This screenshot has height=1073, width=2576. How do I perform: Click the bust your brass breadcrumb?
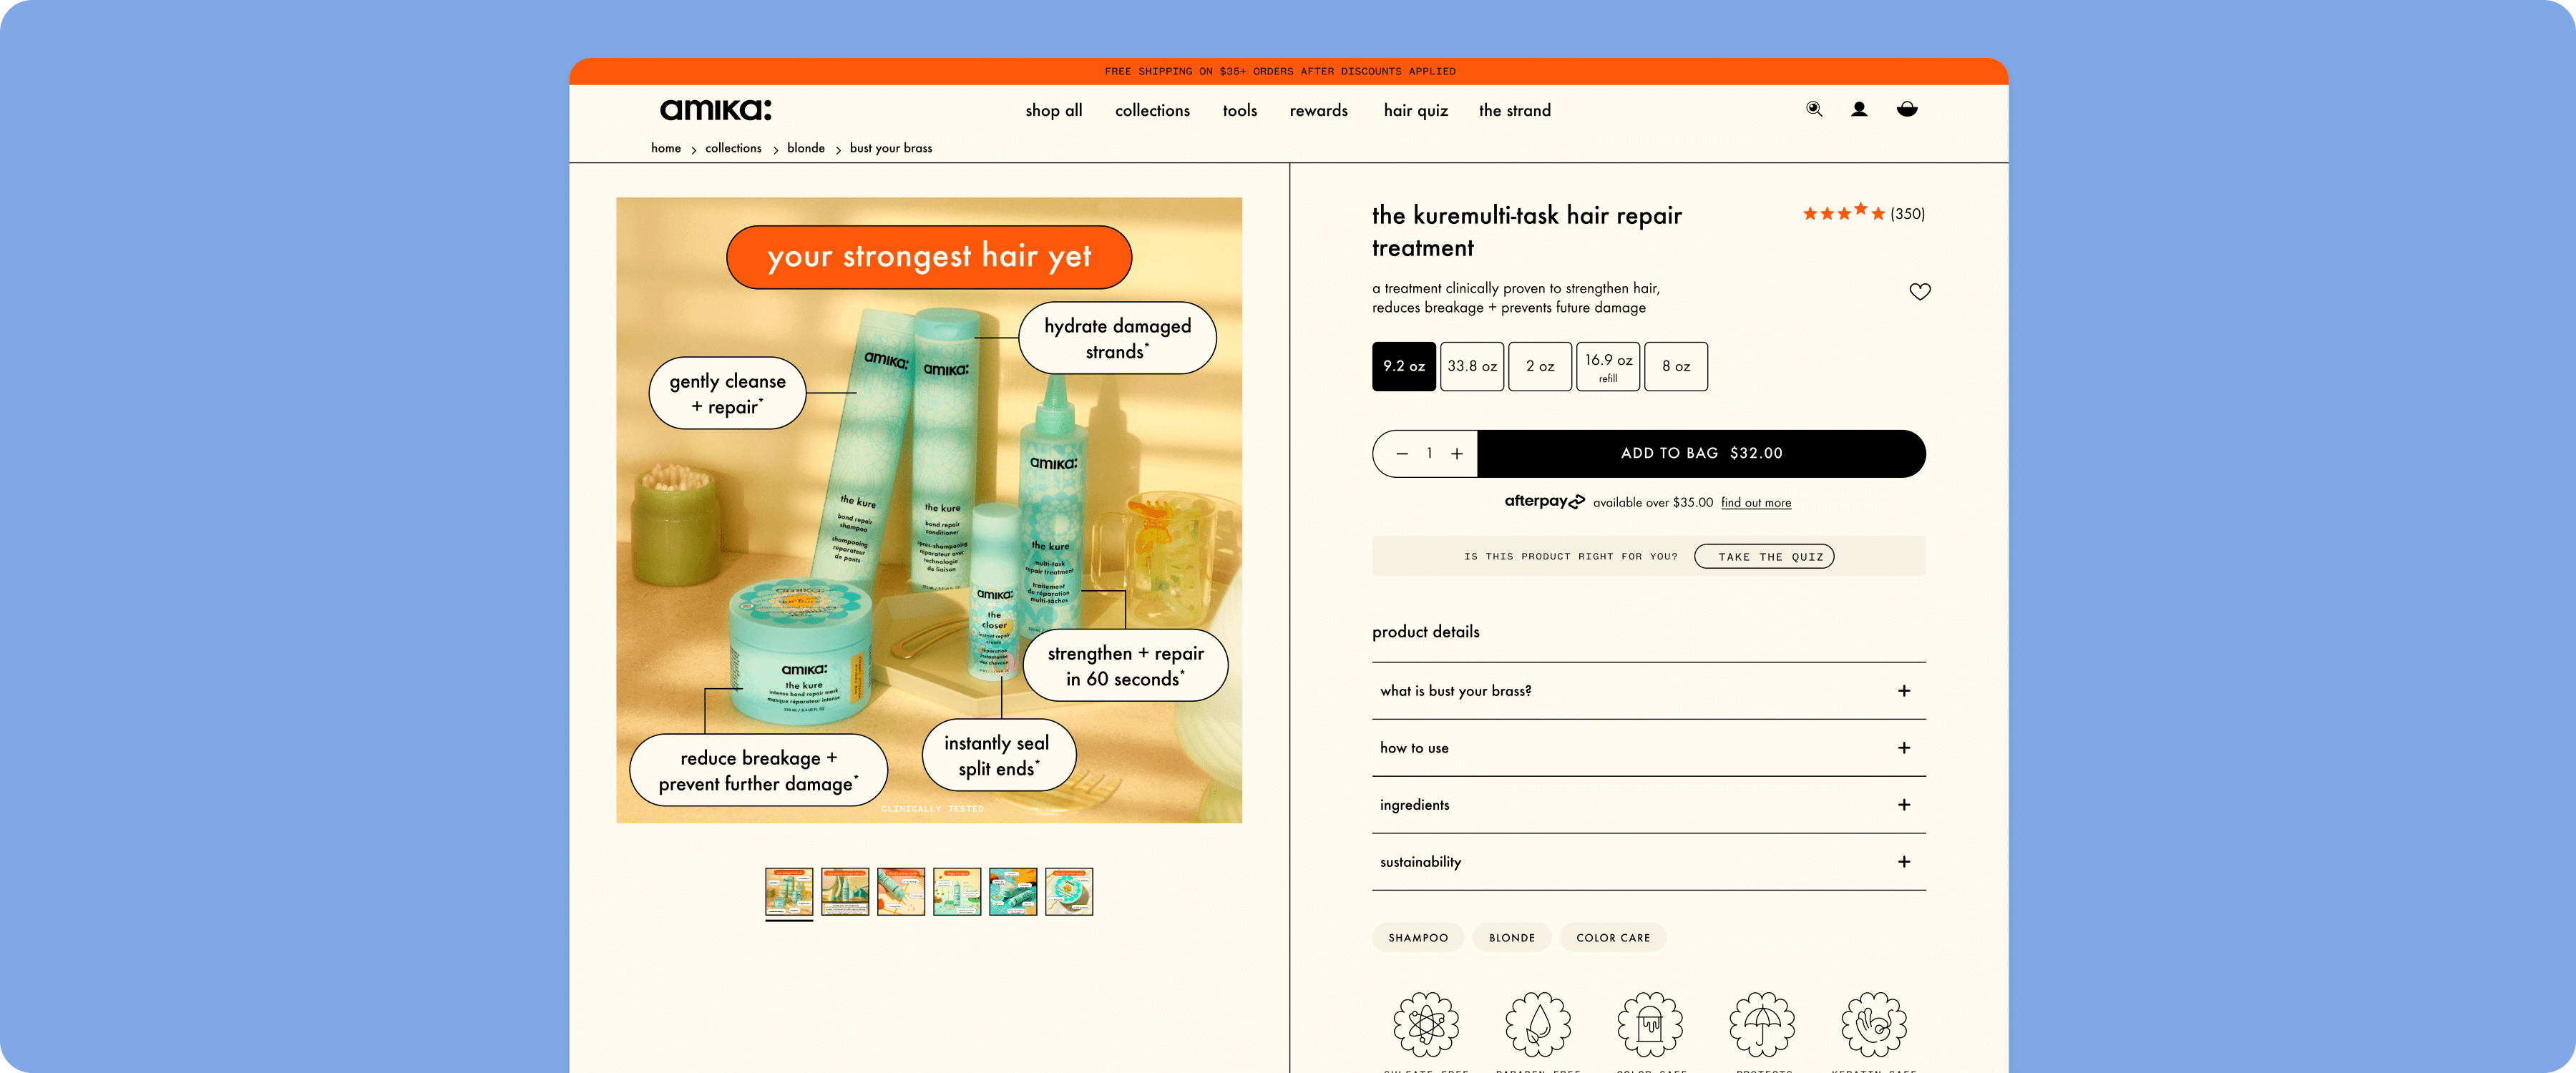pos(890,148)
